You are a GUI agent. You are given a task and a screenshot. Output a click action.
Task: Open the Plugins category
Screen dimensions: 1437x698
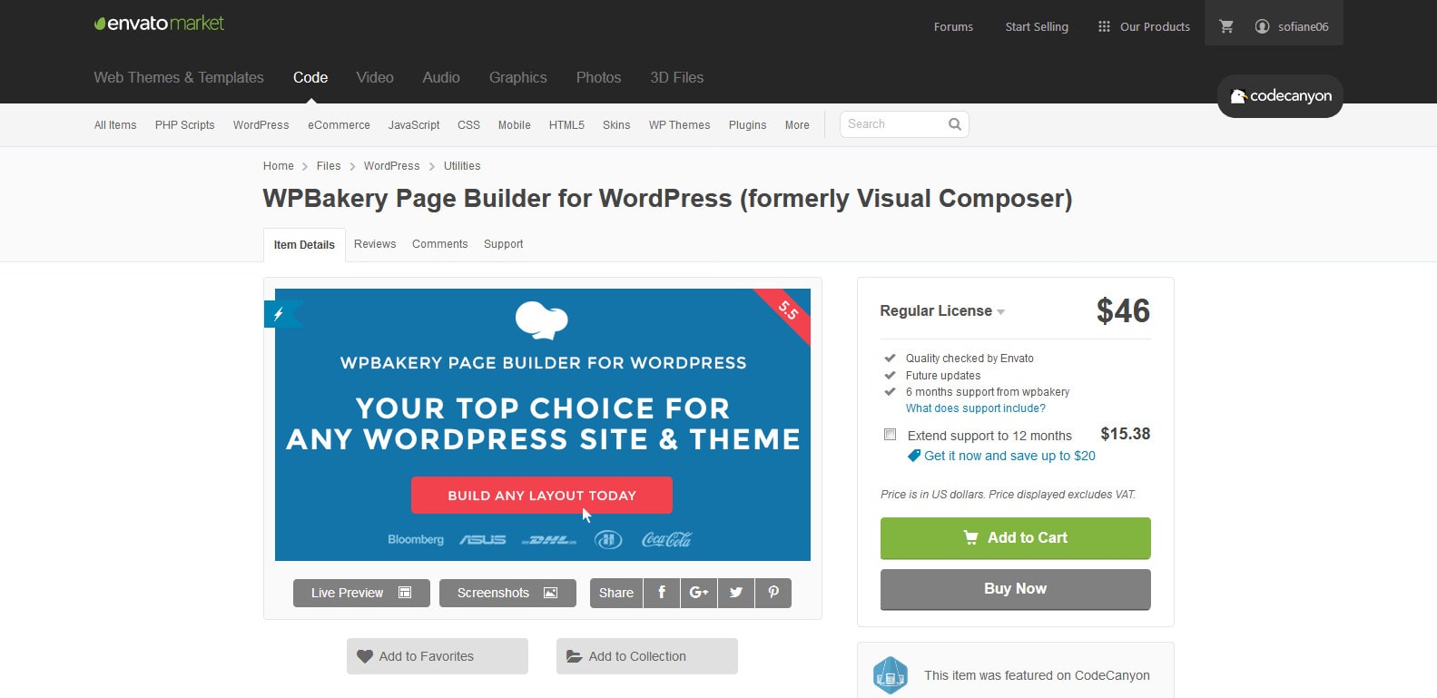[748, 125]
